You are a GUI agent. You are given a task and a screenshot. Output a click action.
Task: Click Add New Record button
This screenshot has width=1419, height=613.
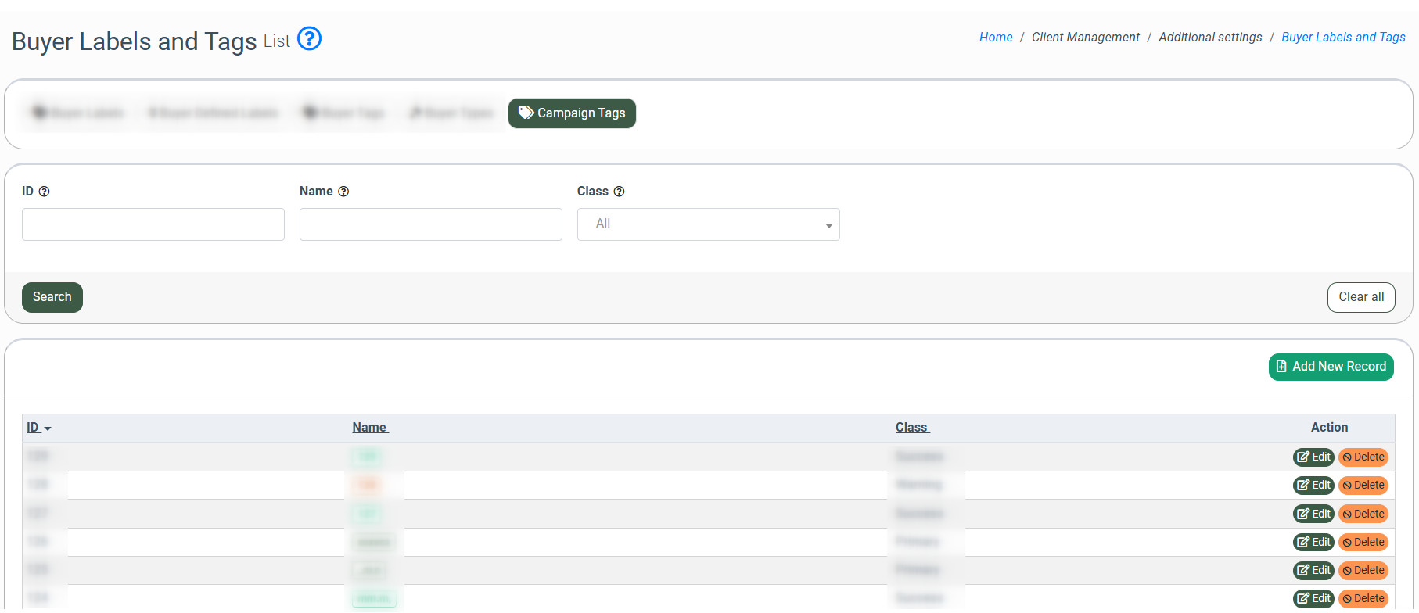(1331, 367)
